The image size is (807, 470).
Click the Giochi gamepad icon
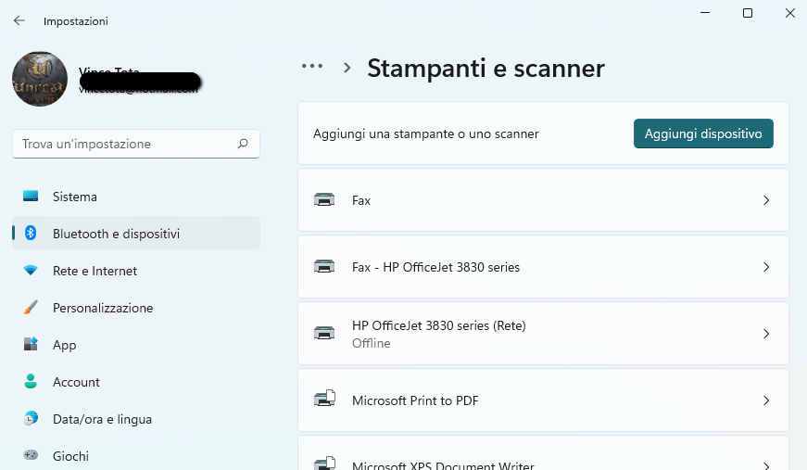31,455
